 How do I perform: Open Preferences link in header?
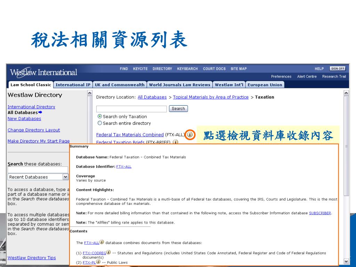click(x=281, y=76)
